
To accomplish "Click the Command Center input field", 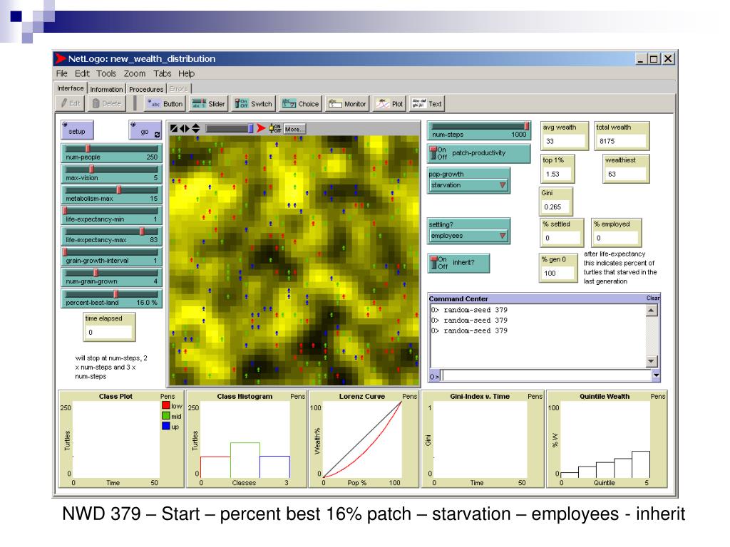I will pos(546,375).
